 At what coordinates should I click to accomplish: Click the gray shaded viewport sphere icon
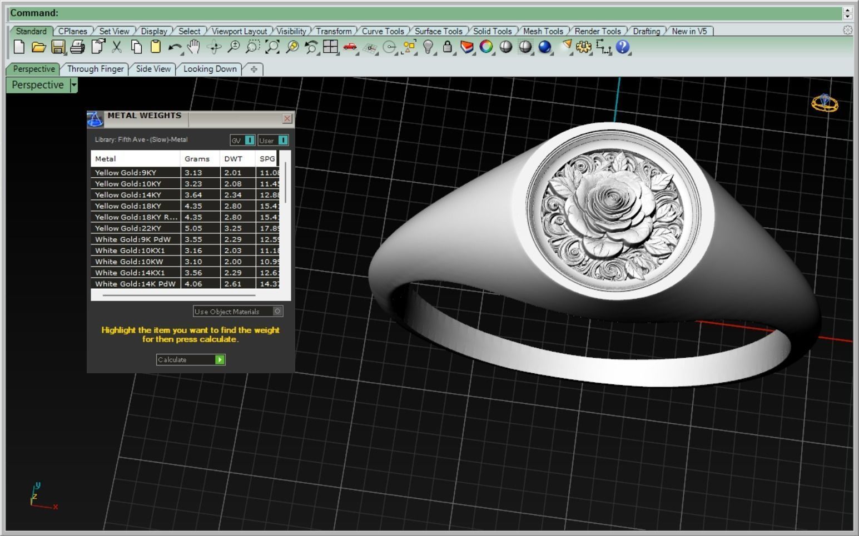[505, 47]
